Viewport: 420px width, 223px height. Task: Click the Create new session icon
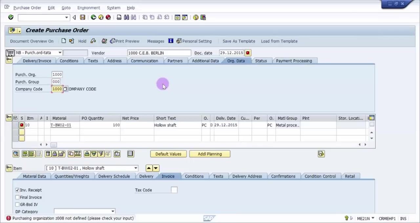[x=178, y=17]
